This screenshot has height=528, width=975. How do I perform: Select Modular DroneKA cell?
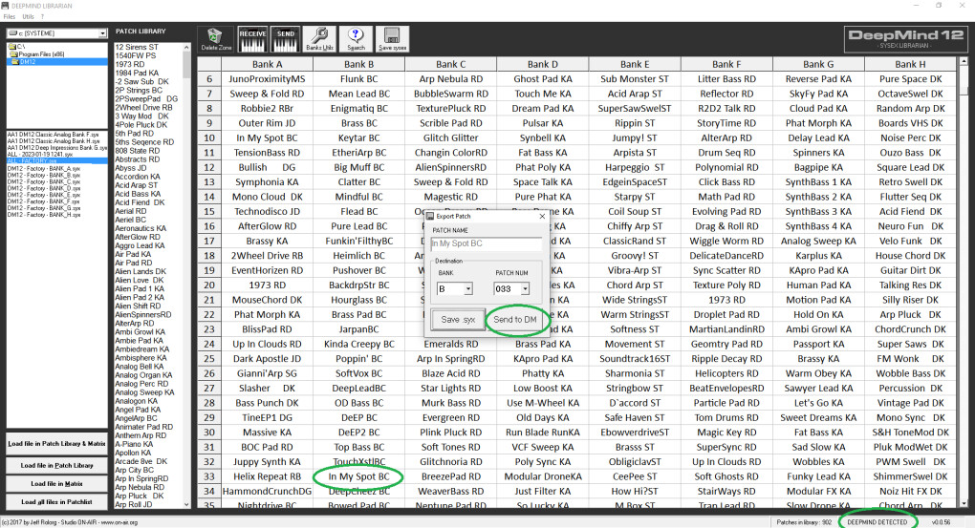542,476
